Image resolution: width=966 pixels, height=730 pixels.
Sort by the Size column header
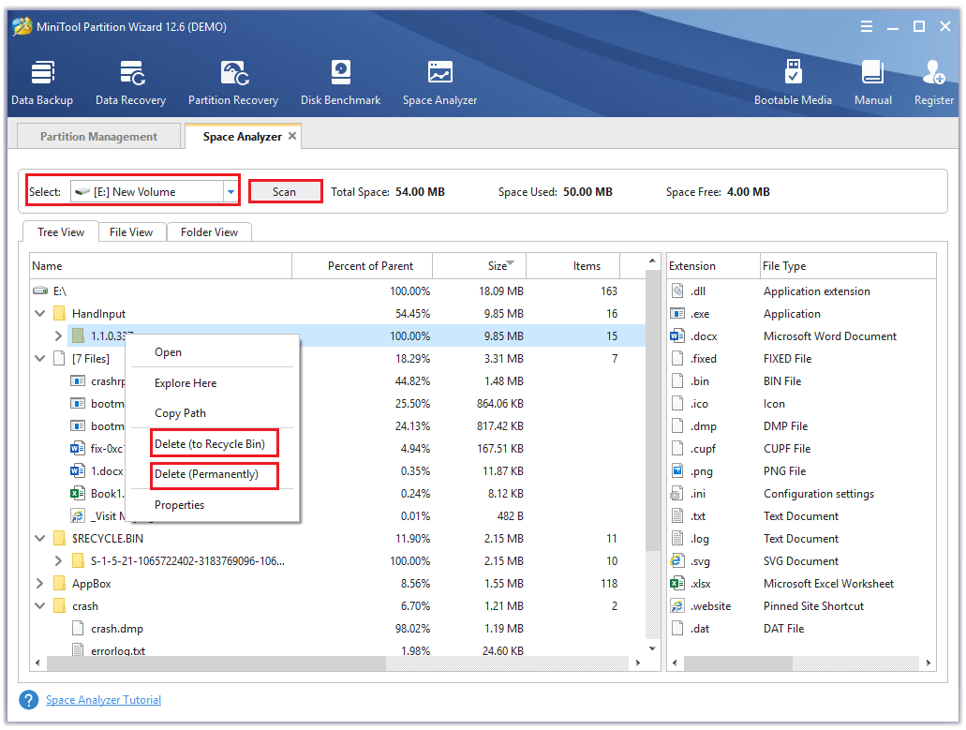[480, 265]
